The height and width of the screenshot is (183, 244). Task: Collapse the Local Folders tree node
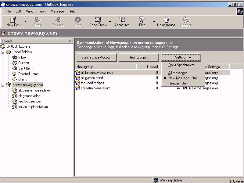pyautogui.click(x=3, y=52)
